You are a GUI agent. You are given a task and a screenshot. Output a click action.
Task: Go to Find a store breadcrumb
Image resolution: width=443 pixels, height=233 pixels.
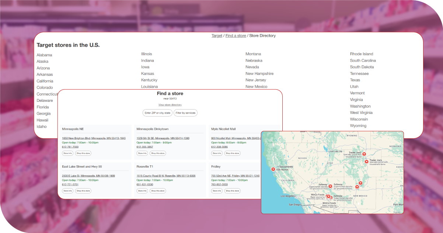click(236, 36)
